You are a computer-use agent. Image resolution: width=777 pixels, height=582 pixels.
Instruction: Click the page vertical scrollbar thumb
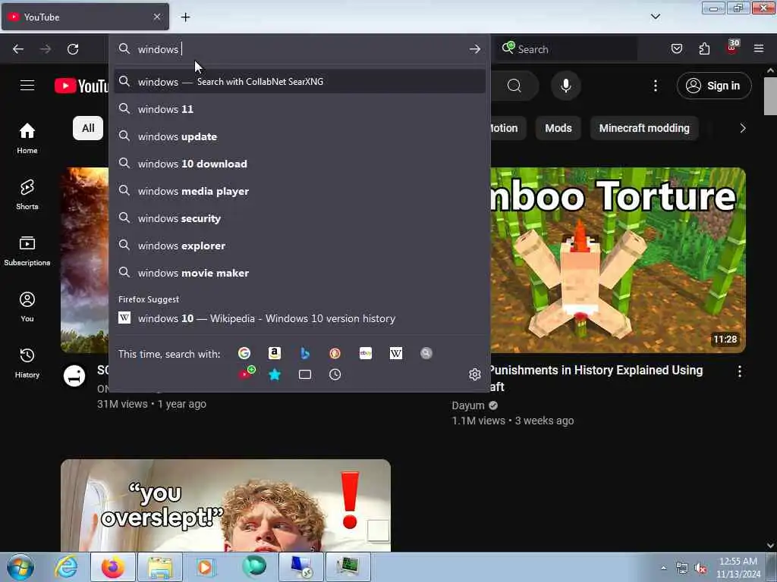pos(770,96)
